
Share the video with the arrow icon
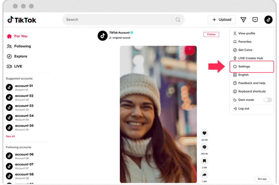204,175
